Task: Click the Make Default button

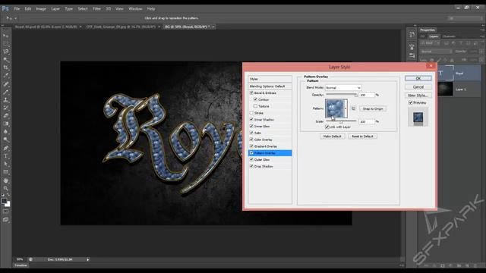Action: tap(333, 136)
